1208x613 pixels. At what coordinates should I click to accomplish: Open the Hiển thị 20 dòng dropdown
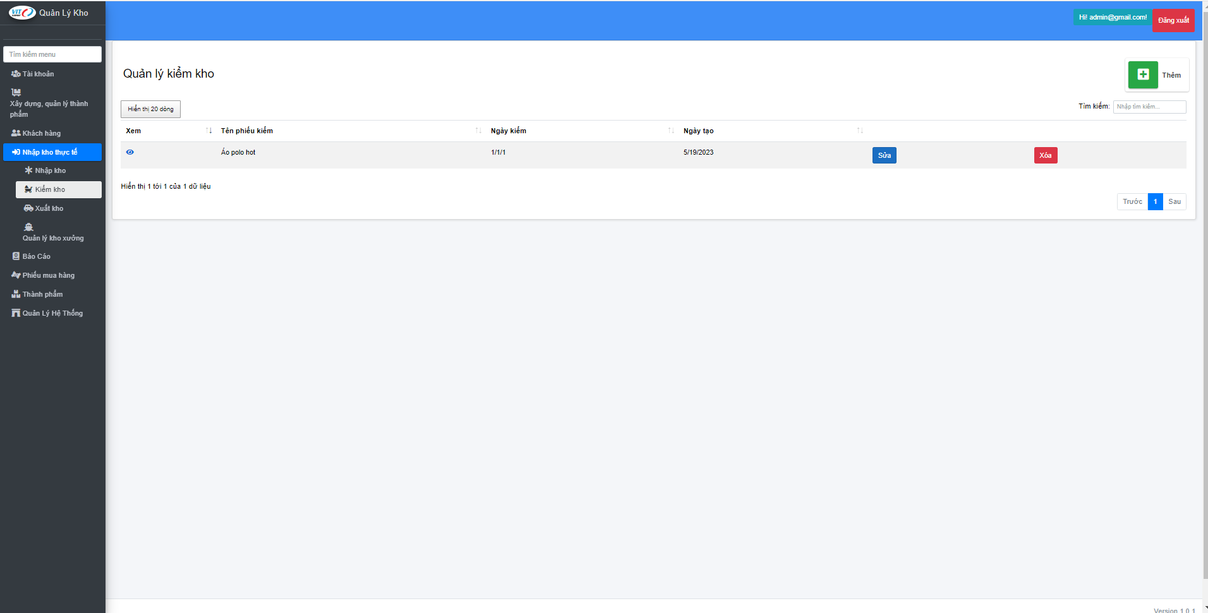tap(150, 109)
